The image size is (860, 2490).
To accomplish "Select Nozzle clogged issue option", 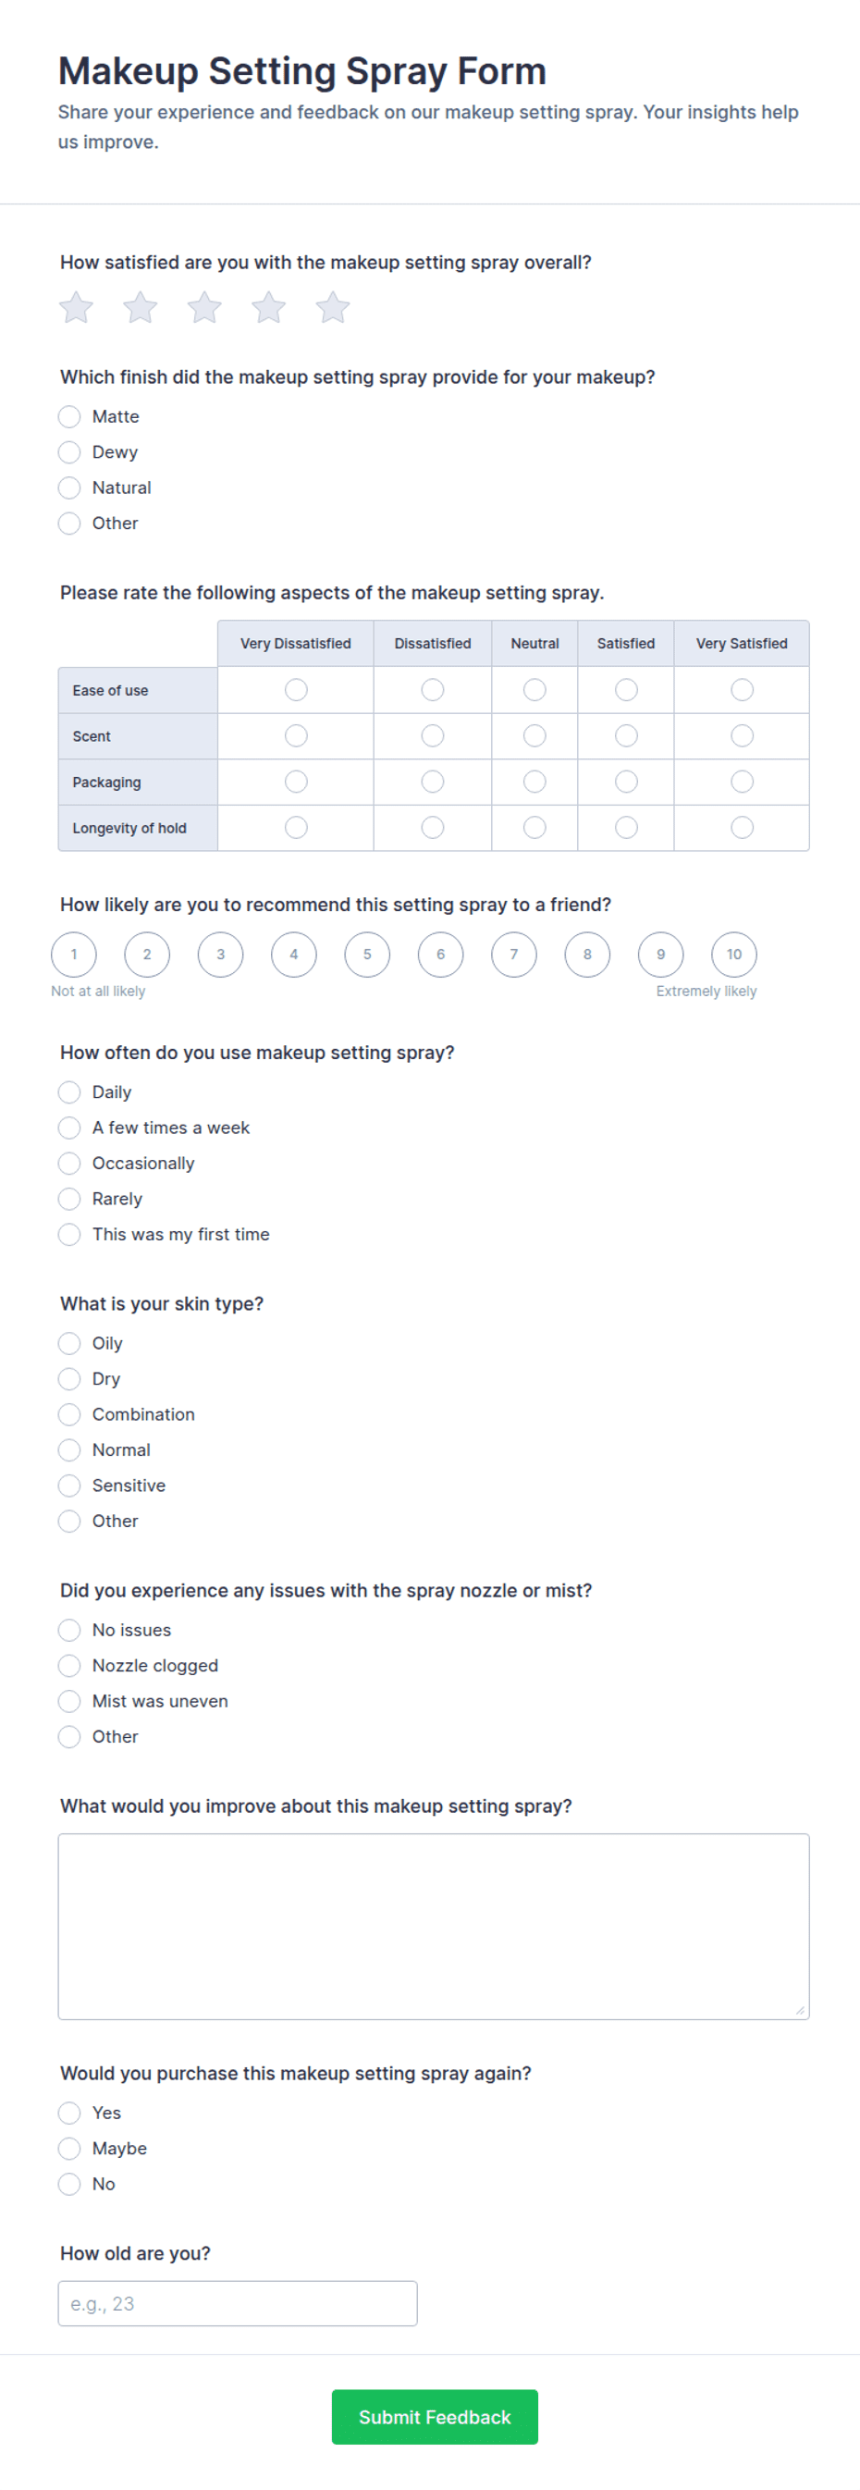I will point(69,1666).
